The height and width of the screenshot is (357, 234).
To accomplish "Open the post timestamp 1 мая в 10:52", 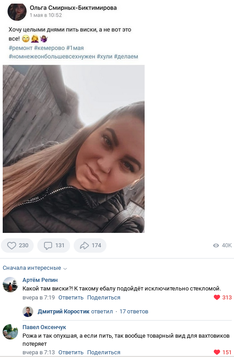I will click(46, 15).
